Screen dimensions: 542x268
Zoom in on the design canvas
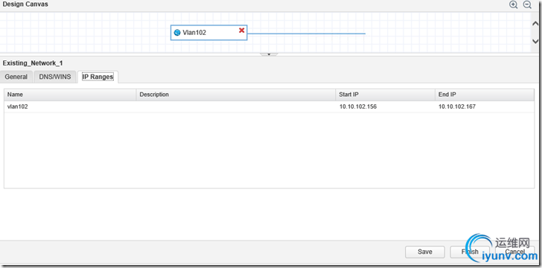pyautogui.click(x=514, y=5)
